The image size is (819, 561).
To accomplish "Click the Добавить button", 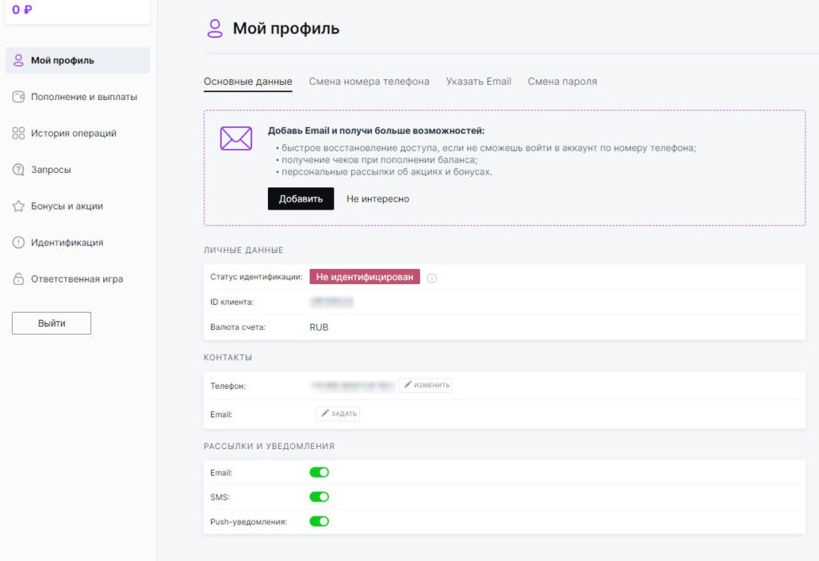I will click(x=301, y=198).
